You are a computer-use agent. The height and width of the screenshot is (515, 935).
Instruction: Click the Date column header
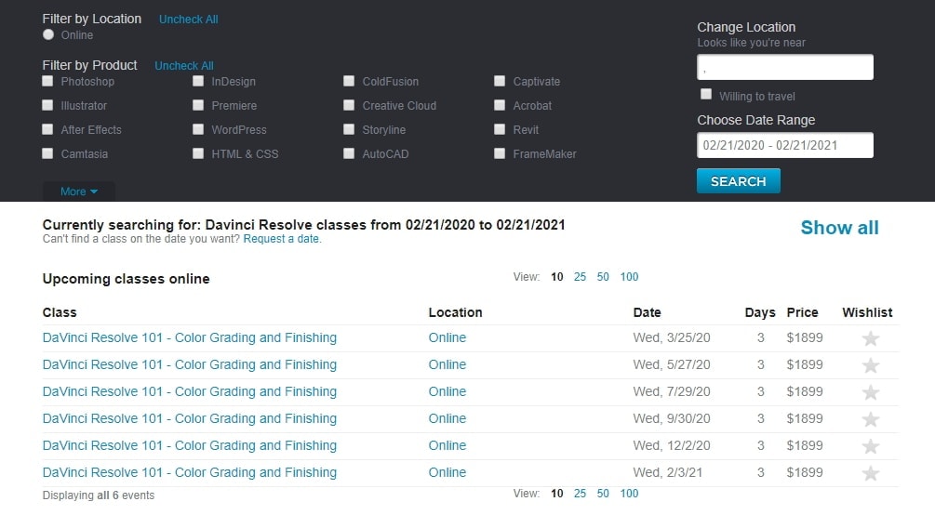pos(647,312)
